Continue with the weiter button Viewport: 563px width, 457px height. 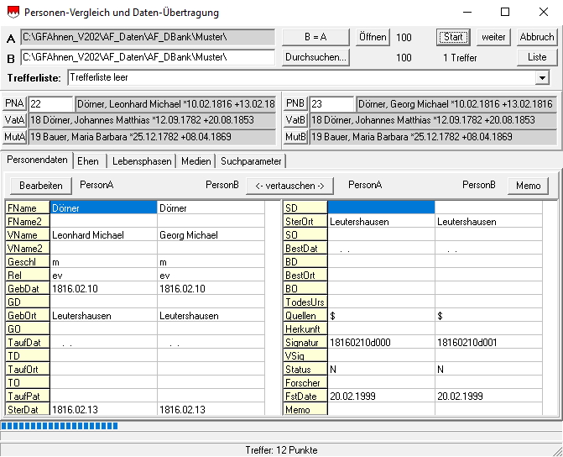(x=493, y=37)
